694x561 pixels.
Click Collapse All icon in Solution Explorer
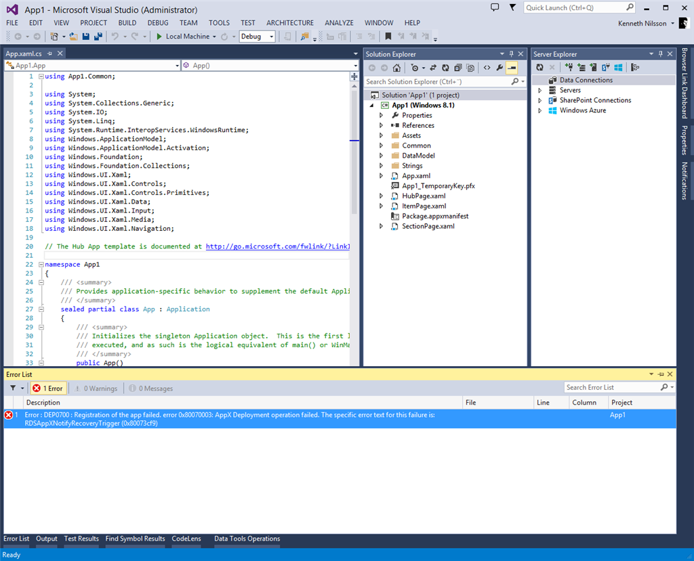458,68
